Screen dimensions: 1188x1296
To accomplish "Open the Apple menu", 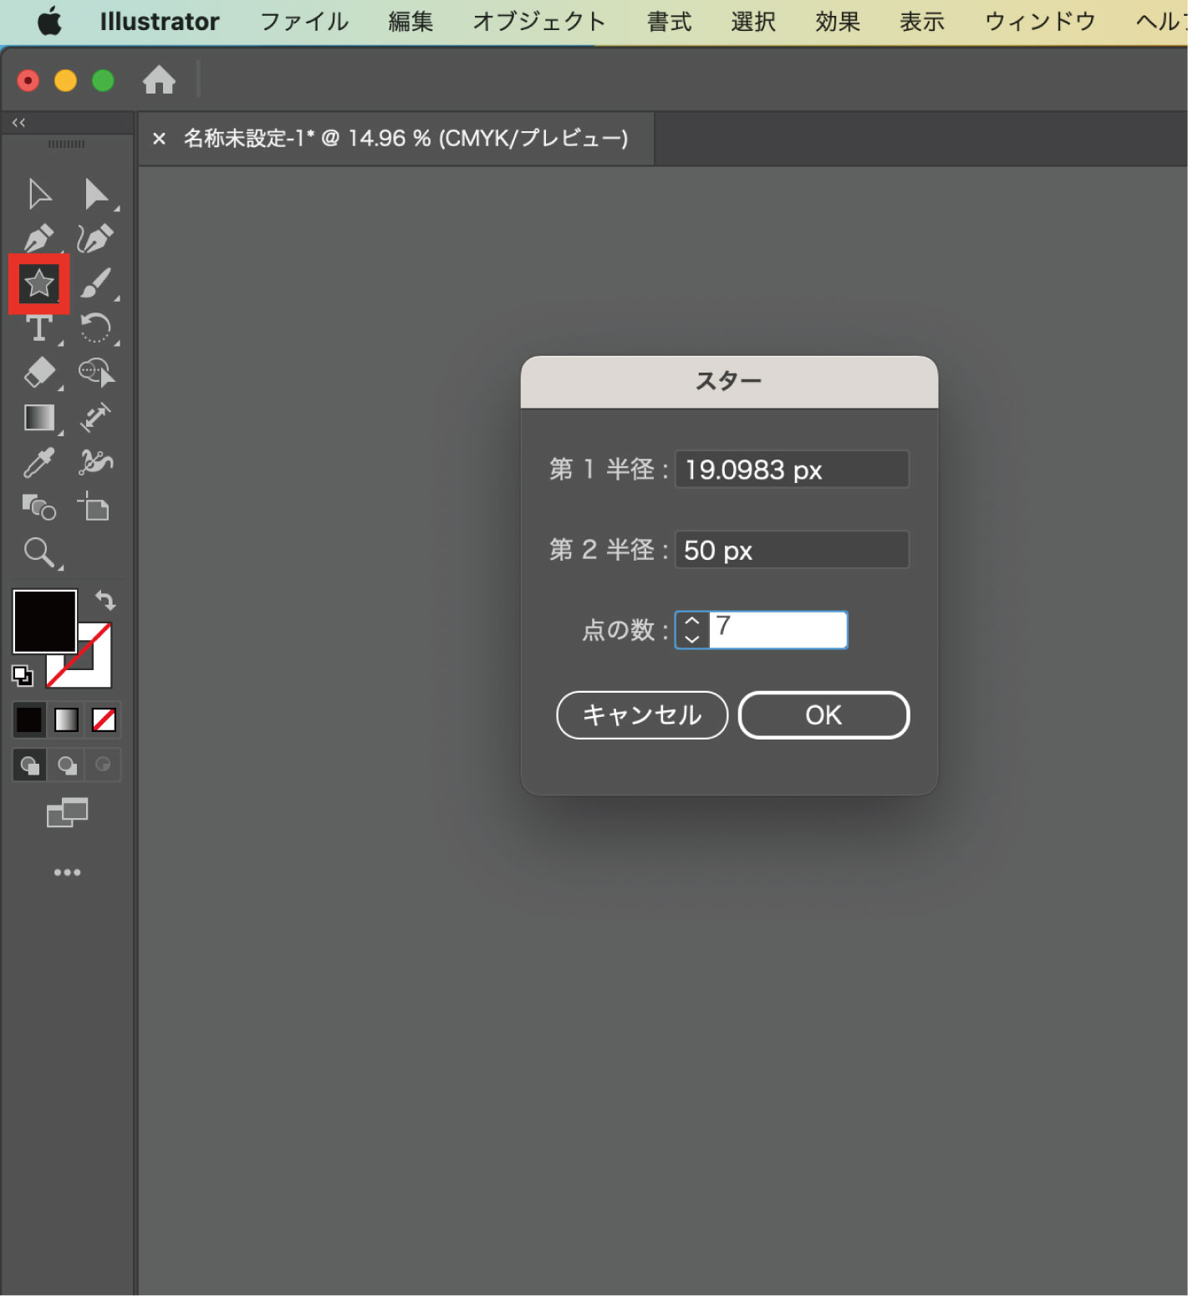I will (50, 21).
